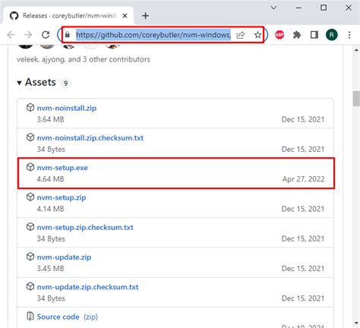
Task: Maximize the browser window
Action: 324,8
